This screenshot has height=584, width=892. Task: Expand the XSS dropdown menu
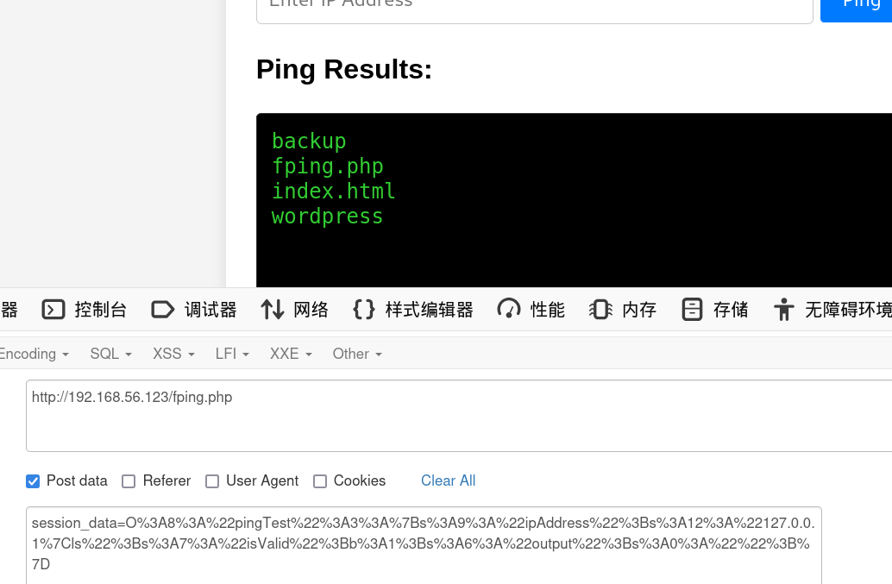click(x=173, y=354)
